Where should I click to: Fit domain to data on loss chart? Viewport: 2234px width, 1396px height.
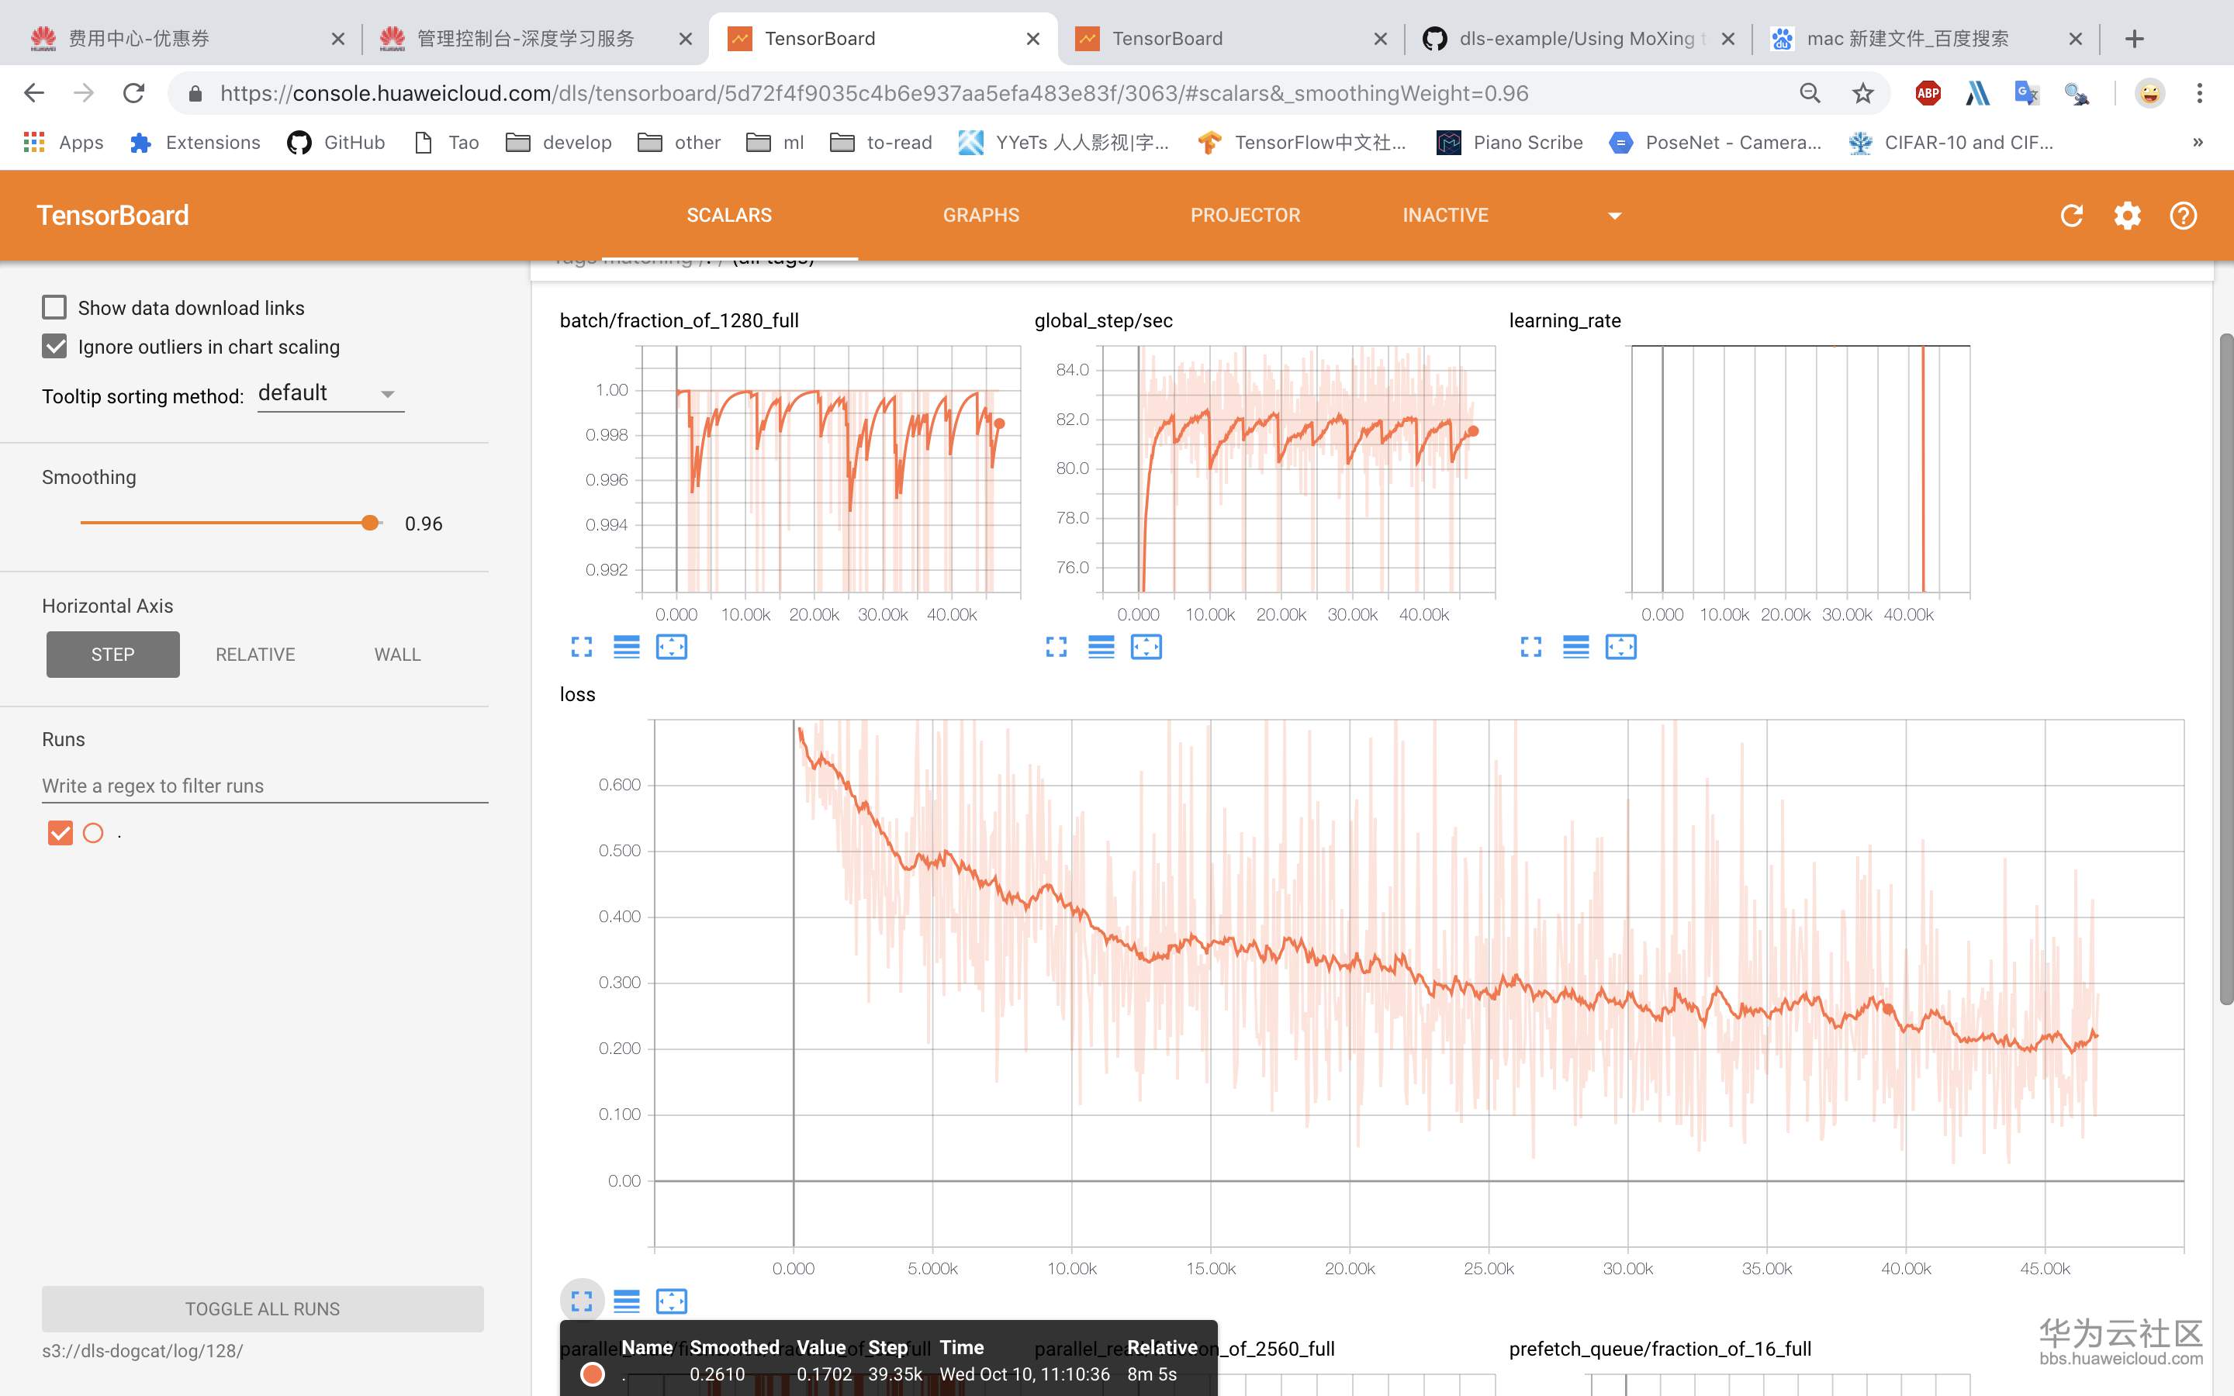(671, 1301)
